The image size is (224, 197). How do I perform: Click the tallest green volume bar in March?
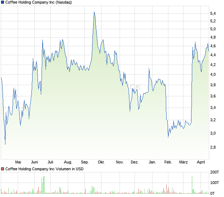(x=192, y=185)
